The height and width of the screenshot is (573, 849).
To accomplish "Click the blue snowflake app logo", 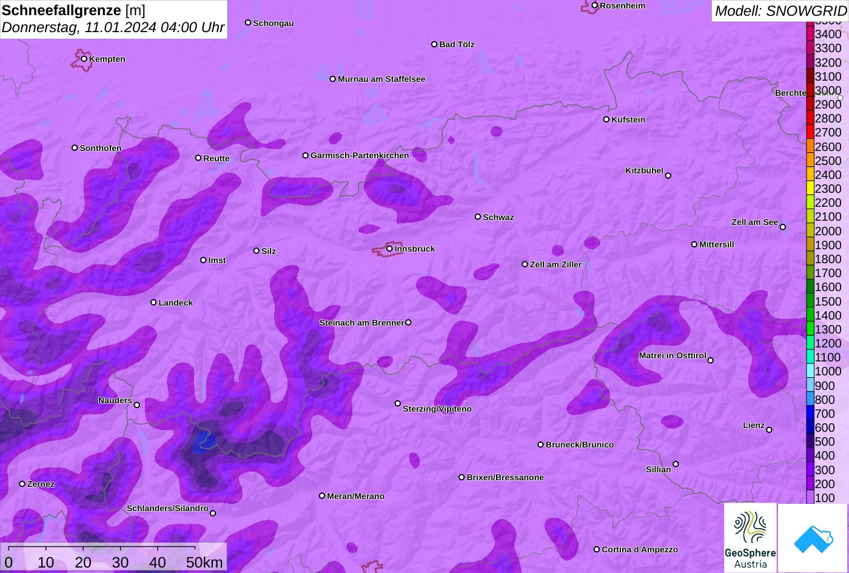I will [x=813, y=538].
